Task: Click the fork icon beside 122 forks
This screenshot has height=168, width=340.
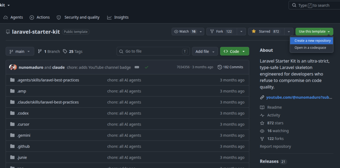Action: pyautogui.click(x=262, y=138)
